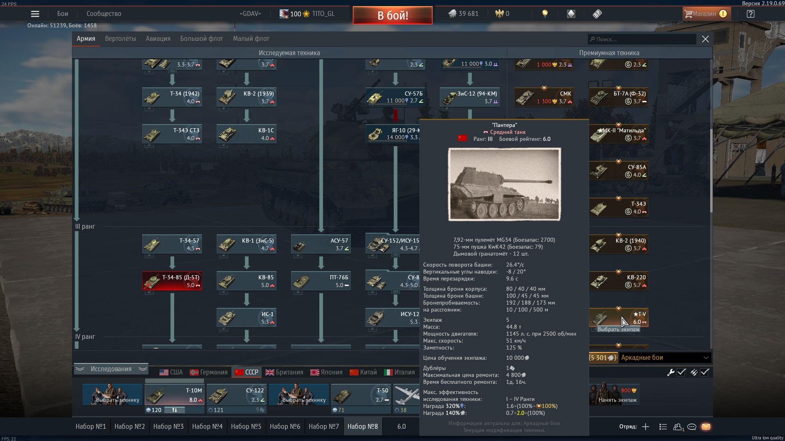Click the first Выбрать технику crew slot
Image resolution: width=785 pixels, height=441 pixels.
(112, 394)
